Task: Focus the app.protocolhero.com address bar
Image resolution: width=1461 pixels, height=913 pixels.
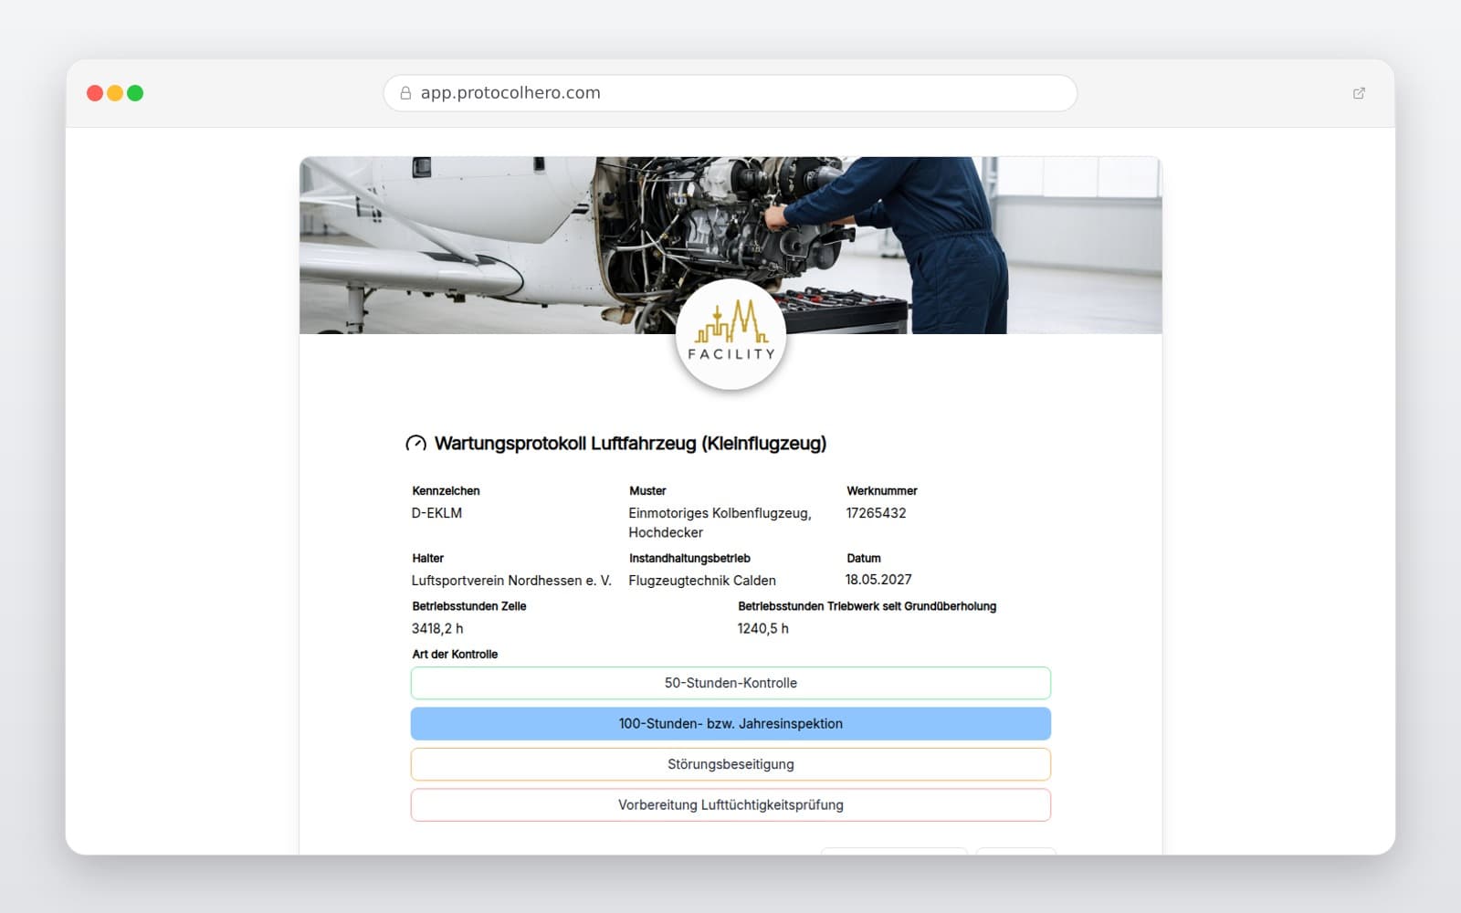Action: [x=730, y=93]
